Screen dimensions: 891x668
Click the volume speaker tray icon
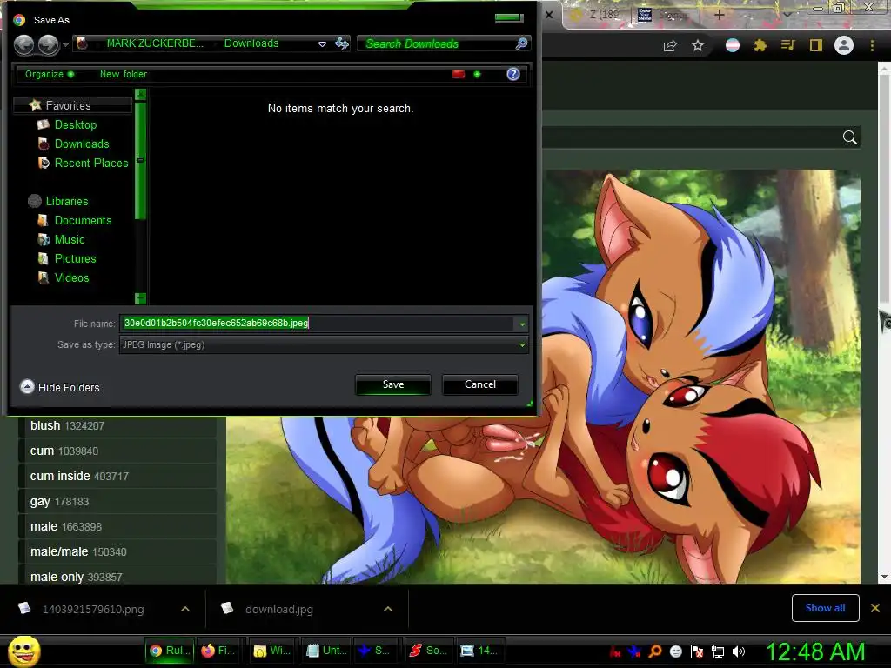tap(739, 651)
